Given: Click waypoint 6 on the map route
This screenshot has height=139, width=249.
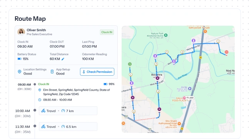Looking at the screenshot, I should 182,52.
